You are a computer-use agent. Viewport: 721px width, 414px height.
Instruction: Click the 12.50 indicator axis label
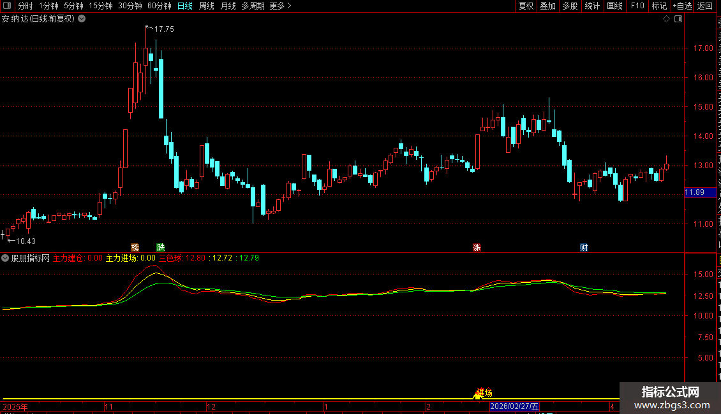click(x=703, y=296)
